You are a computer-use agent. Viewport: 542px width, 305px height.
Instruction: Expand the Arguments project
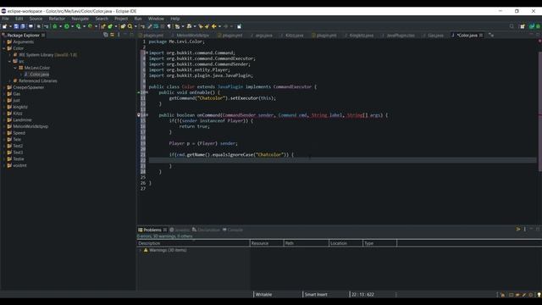pyautogui.click(x=4, y=42)
